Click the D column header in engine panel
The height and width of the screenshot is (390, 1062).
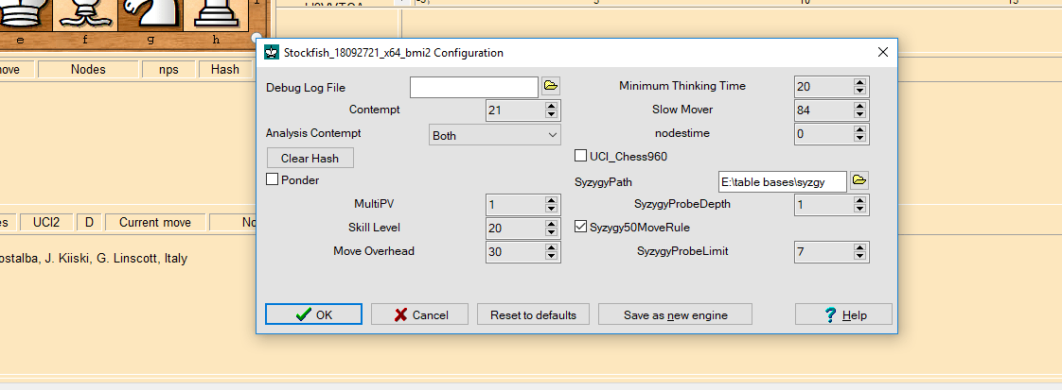(88, 222)
